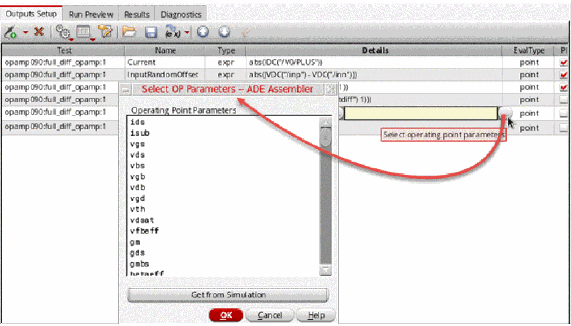The width and height of the screenshot is (571, 326).
Task: Click the save floppy disk icon
Action: [151, 32]
